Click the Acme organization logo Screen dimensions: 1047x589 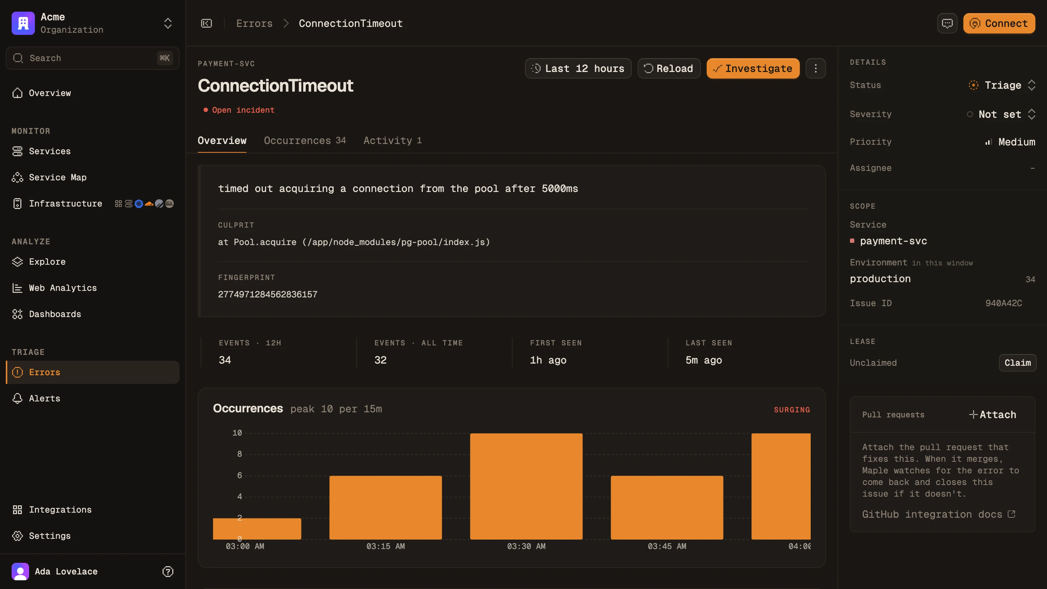[23, 23]
